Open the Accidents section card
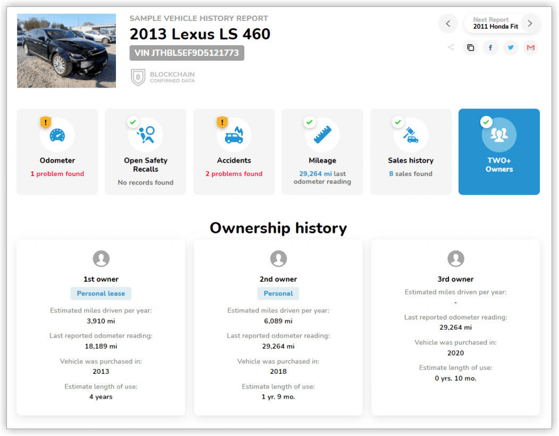Image resolution: width=559 pixels, height=436 pixels. [x=234, y=152]
